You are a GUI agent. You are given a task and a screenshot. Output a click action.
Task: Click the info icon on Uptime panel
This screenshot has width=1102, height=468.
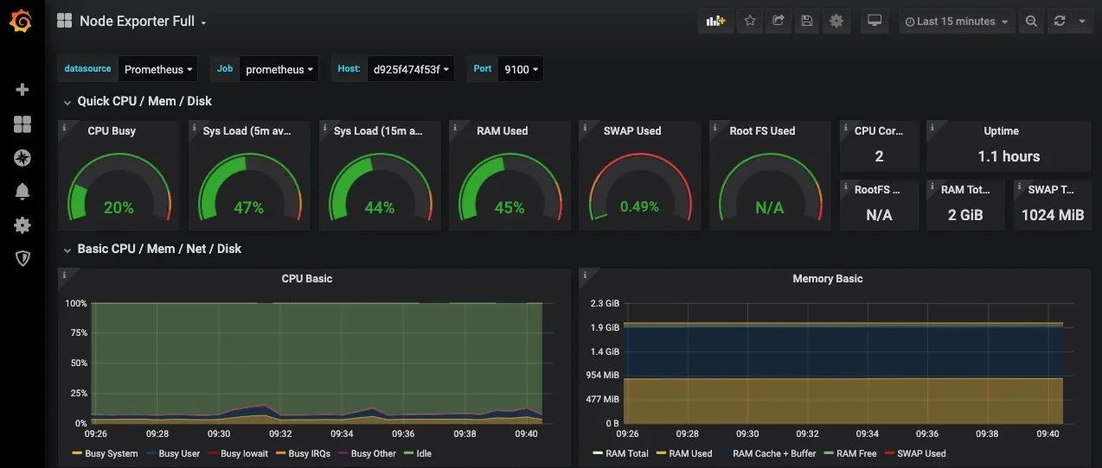(x=932, y=127)
